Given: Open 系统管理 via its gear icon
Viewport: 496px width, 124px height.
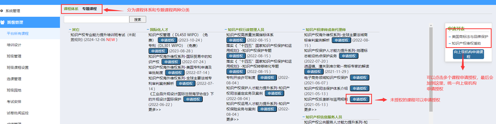Looking at the screenshot, I should pos(2,11).
